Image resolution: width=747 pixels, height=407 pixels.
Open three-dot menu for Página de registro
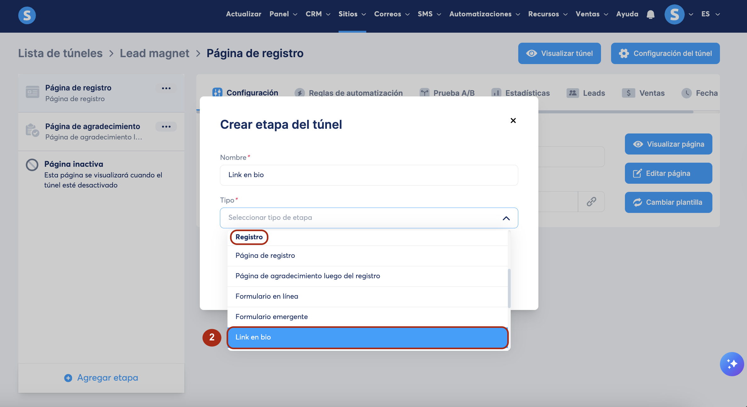(166, 88)
